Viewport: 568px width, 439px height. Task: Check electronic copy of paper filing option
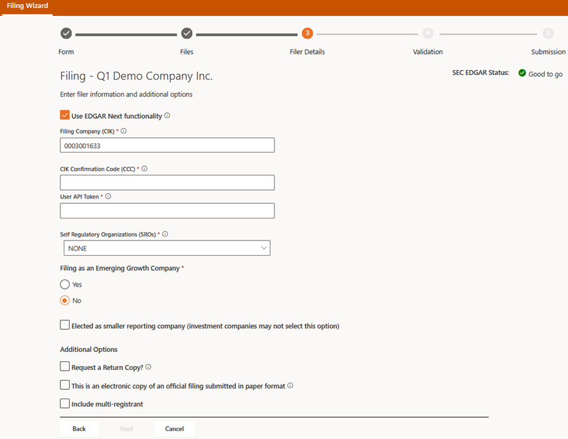(x=65, y=385)
